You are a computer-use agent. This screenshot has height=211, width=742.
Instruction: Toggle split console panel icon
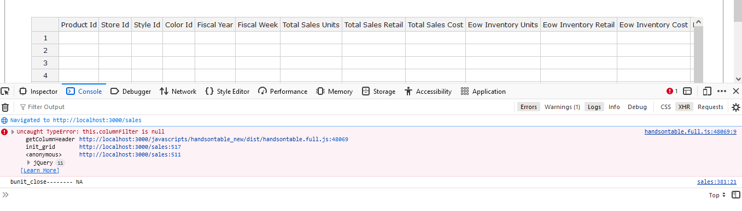point(688,91)
